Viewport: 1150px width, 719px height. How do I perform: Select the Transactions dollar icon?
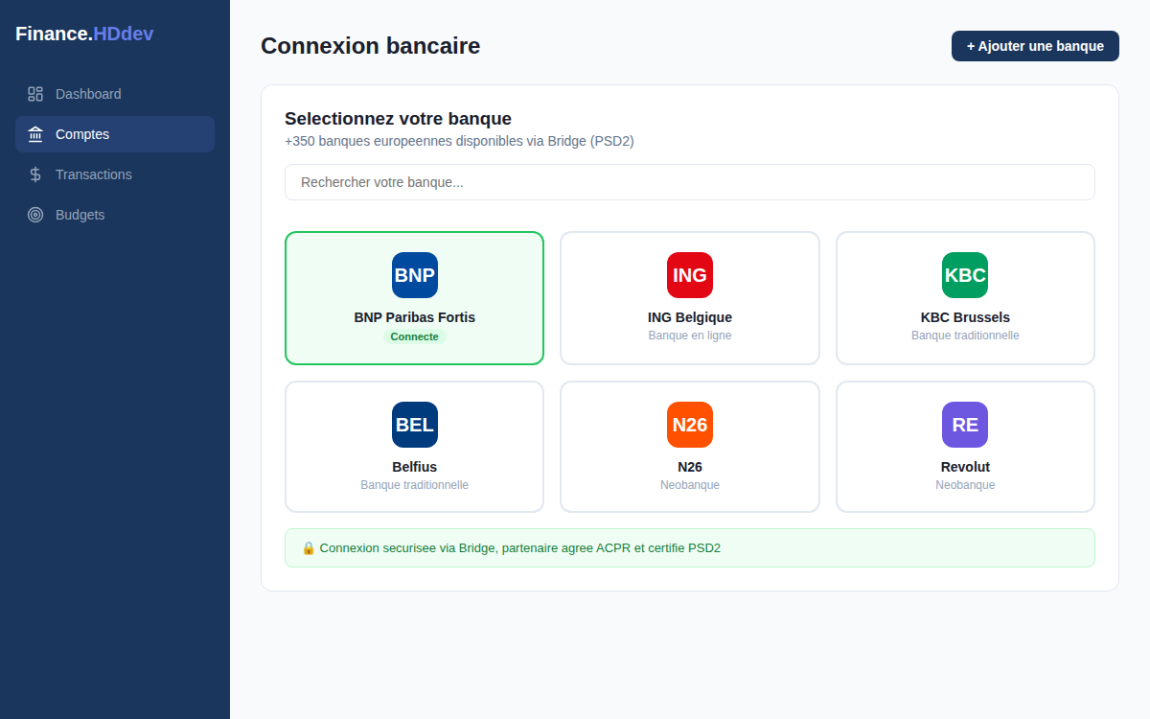pos(35,174)
